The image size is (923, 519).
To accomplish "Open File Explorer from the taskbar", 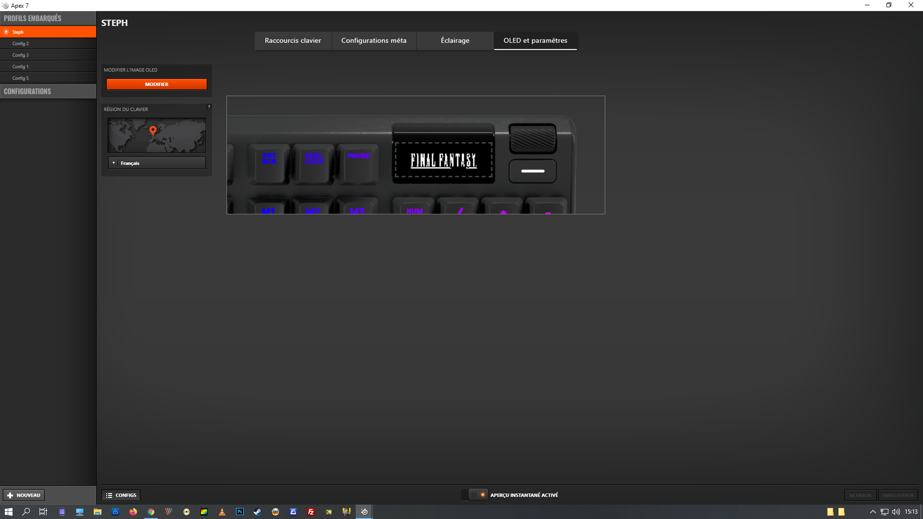I will pos(98,512).
